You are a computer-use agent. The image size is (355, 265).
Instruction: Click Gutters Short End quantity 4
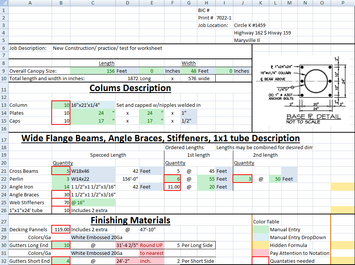pos(61,261)
